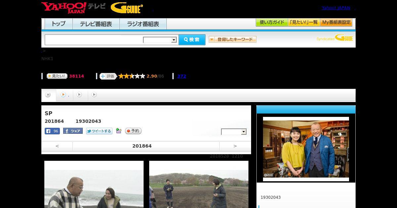Click the Syndicated G-GUIDE logo
397x208 pixels.
[x=335, y=38]
